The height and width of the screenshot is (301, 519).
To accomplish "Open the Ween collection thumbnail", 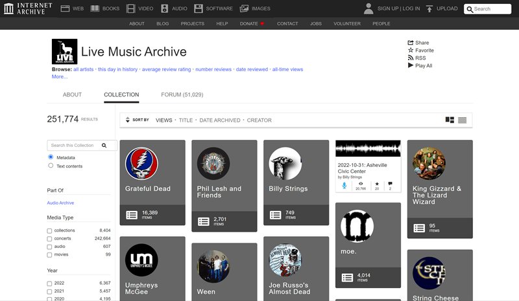I will [213, 267].
